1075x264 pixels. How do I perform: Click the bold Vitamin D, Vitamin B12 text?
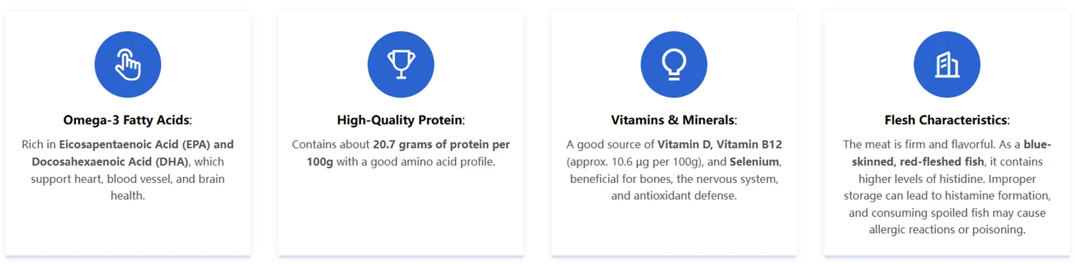[720, 144]
